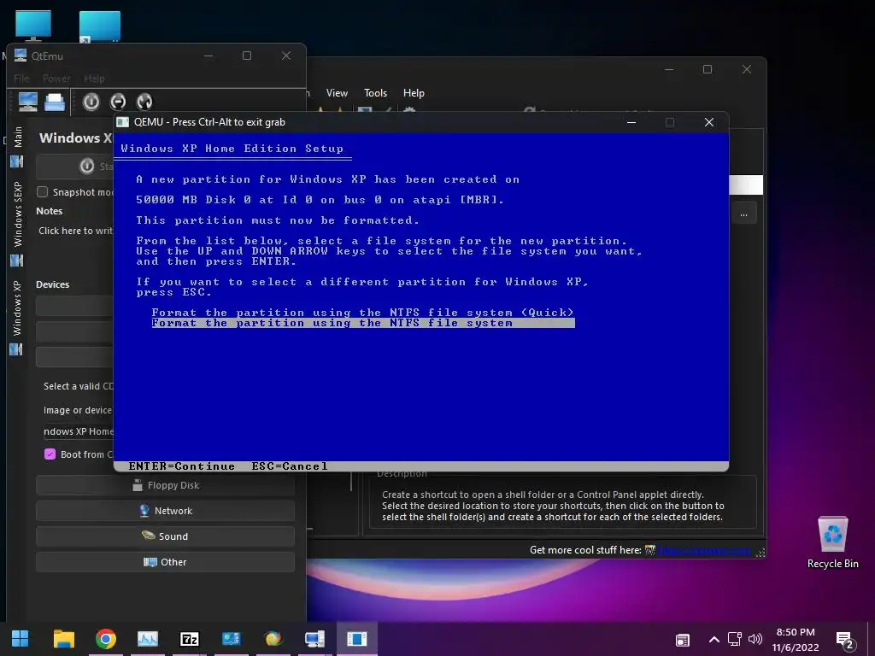The height and width of the screenshot is (656, 875).
Task: Expand the Network device section
Action: point(165,511)
